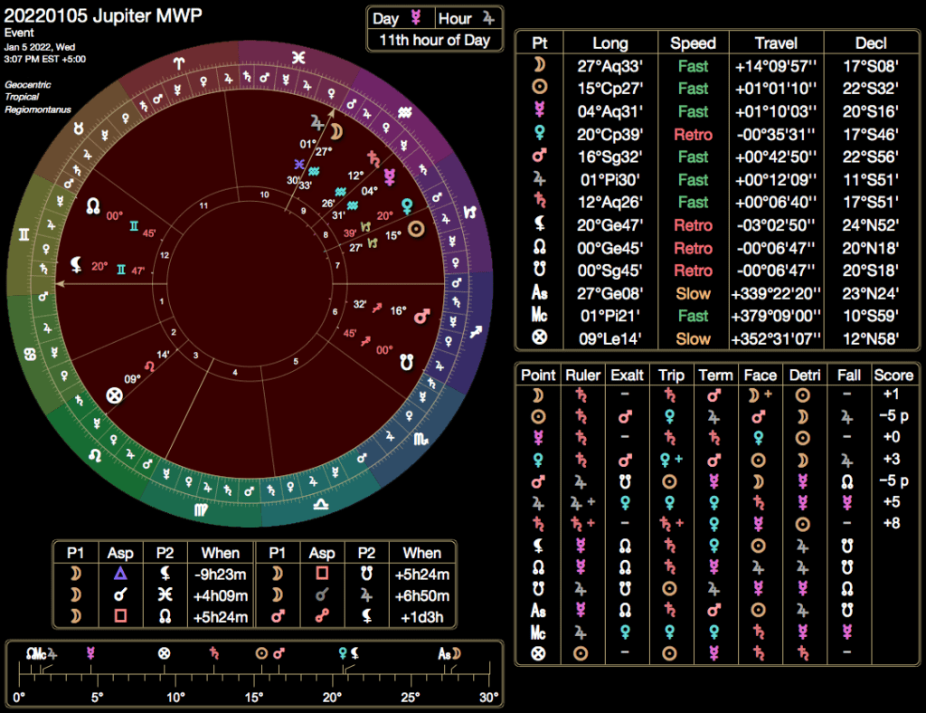
Task: Click the Day ruler Mercury glyph
Action: [x=417, y=18]
